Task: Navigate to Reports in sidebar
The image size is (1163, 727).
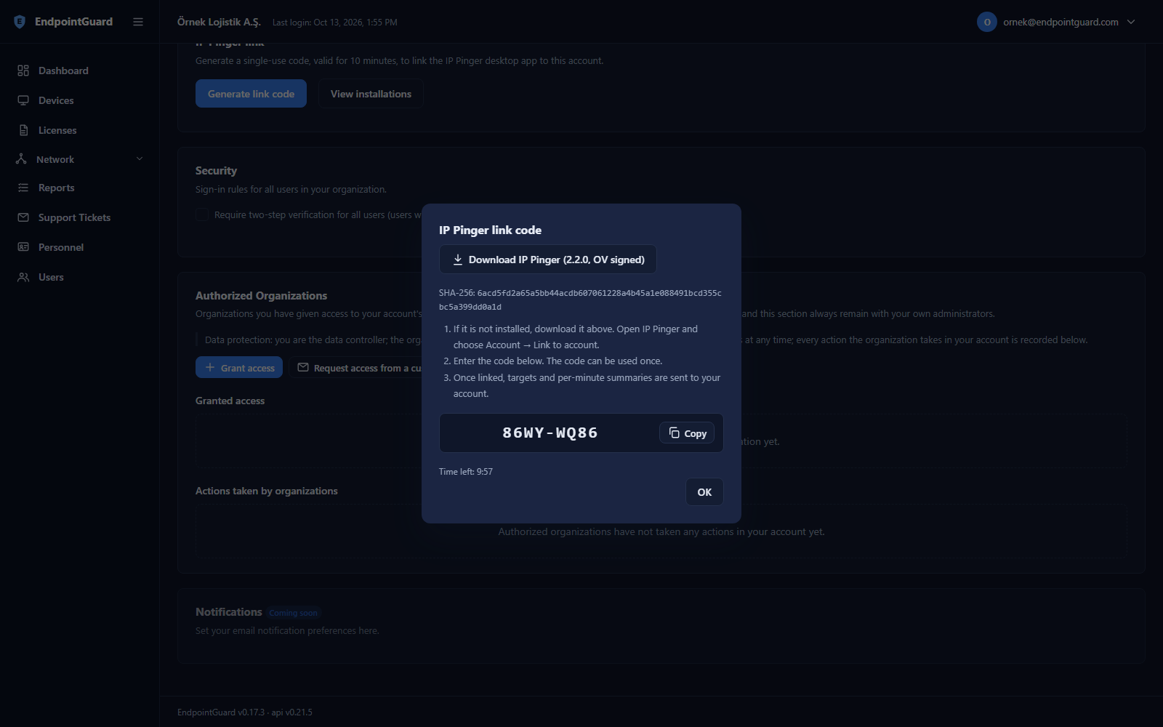Action: [80, 188]
